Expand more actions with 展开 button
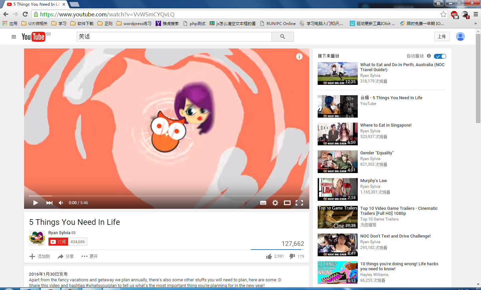The width and height of the screenshot is (481, 290). pyautogui.click(x=90, y=256)
